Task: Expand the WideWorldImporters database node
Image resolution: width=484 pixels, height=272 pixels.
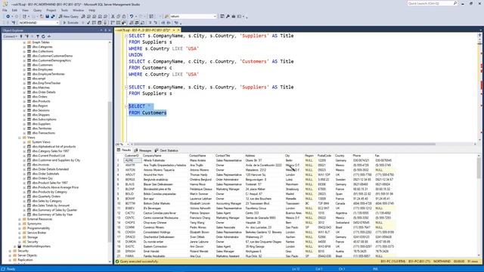Action: point(14,246)
